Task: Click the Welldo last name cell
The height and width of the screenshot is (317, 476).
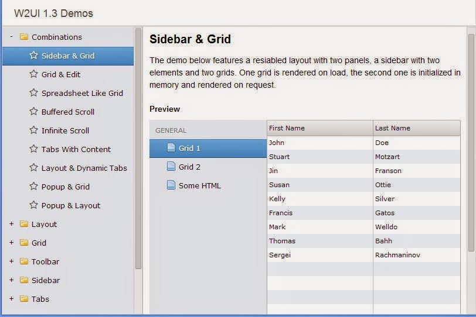Action: pyautogui.click(x=417, y=227)
